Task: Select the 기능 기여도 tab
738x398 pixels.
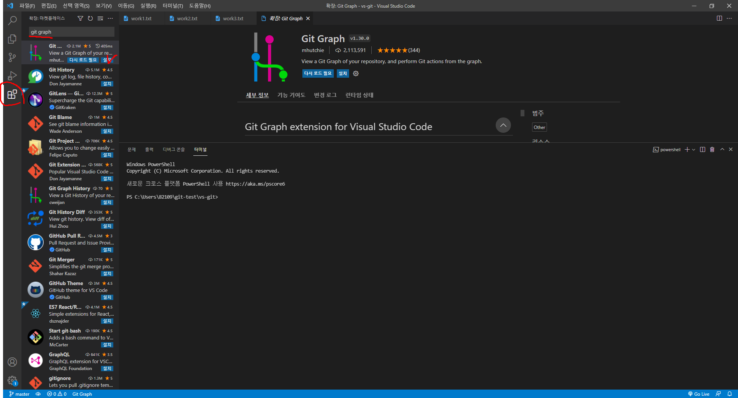Action: 291,95
